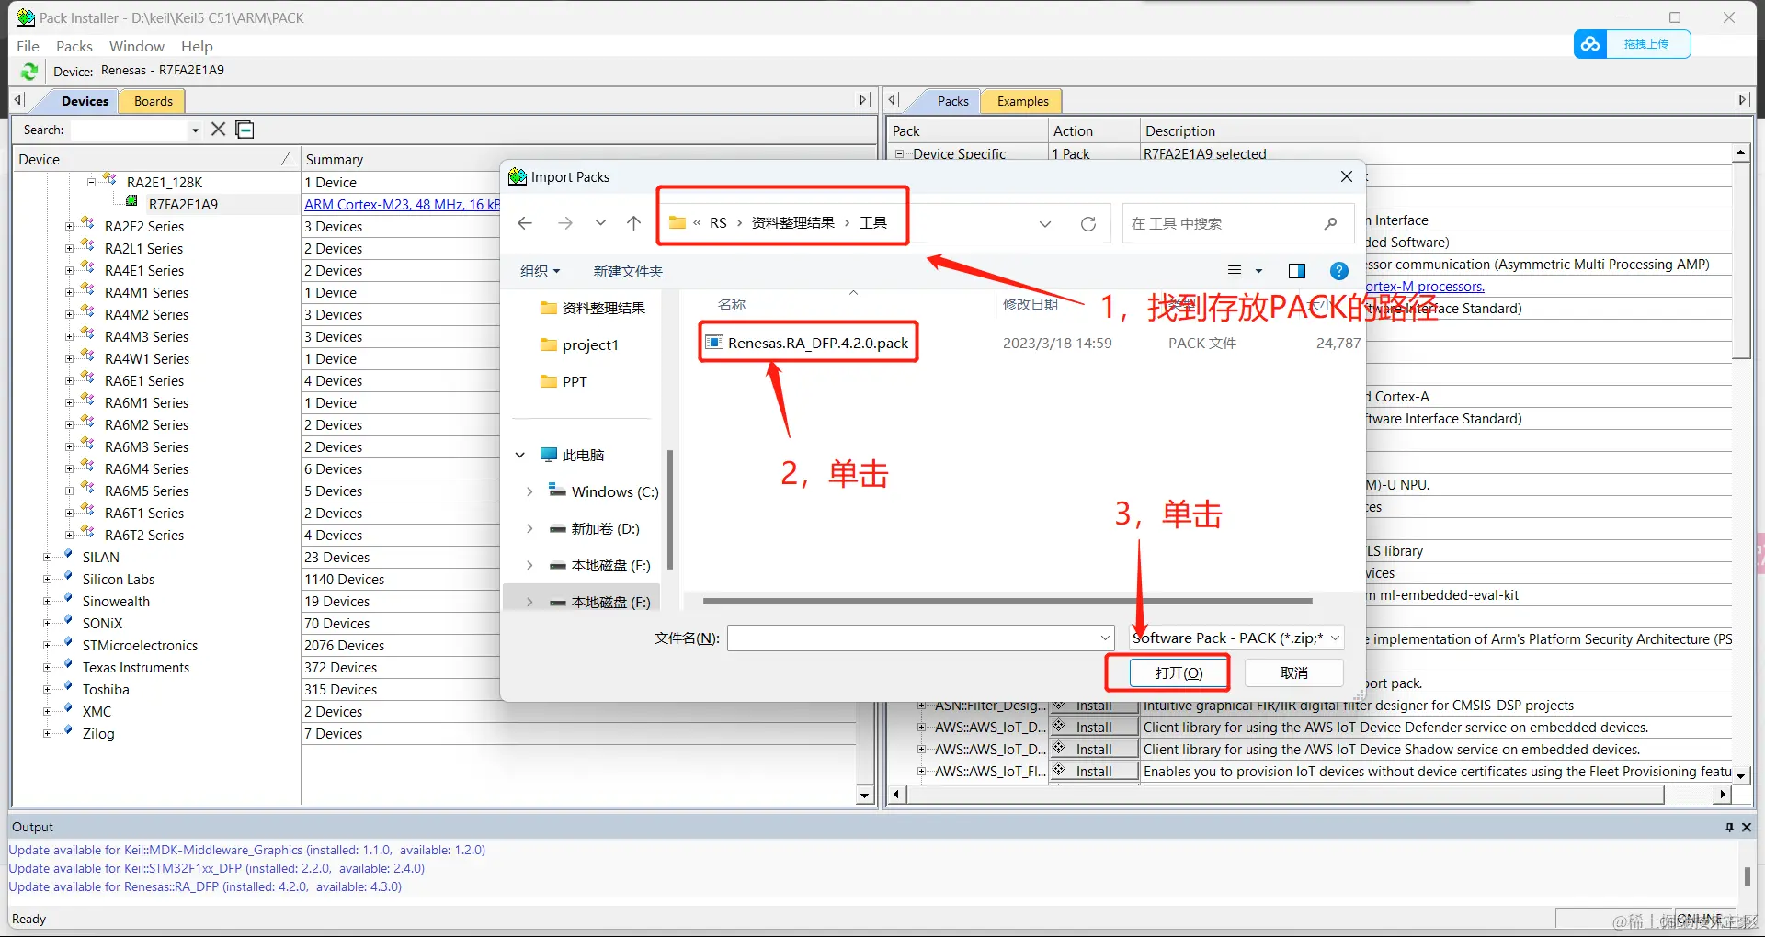Screen dimensions: 1765x937
Task: Select the R7FA2E1A9 device chip icon
Action: pyautogui.click(x=132, y=201)
